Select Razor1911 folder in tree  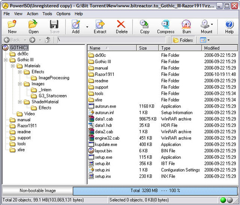(x=27, y=126)
